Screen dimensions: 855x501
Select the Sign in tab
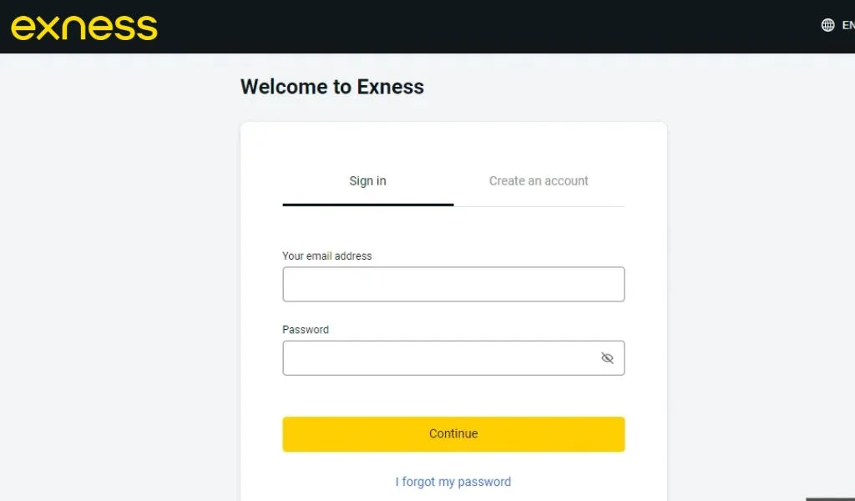coord(367,180)
